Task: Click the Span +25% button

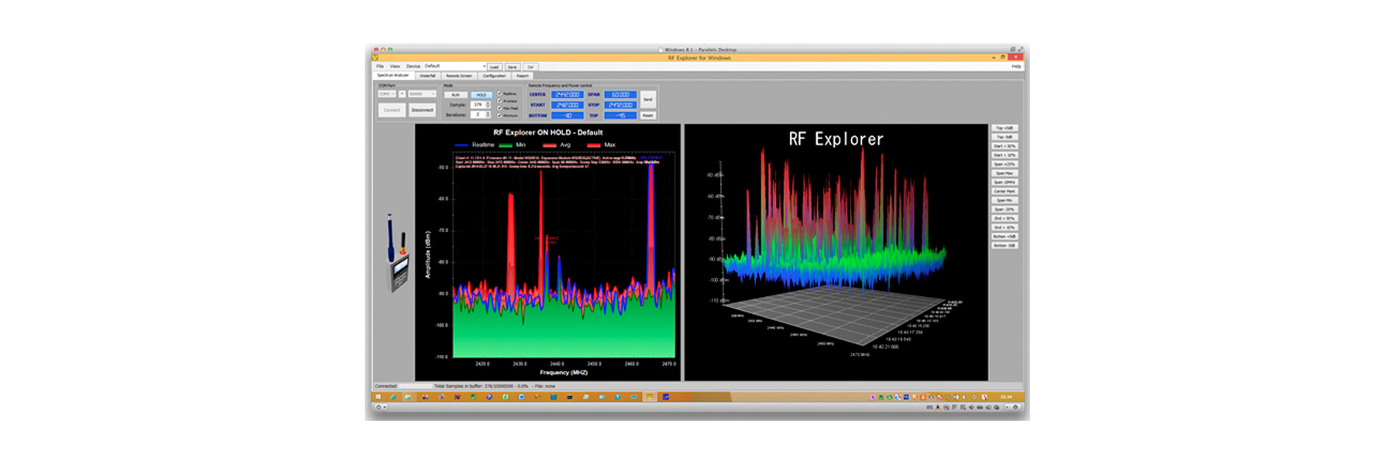Action: click(1004, 164)
